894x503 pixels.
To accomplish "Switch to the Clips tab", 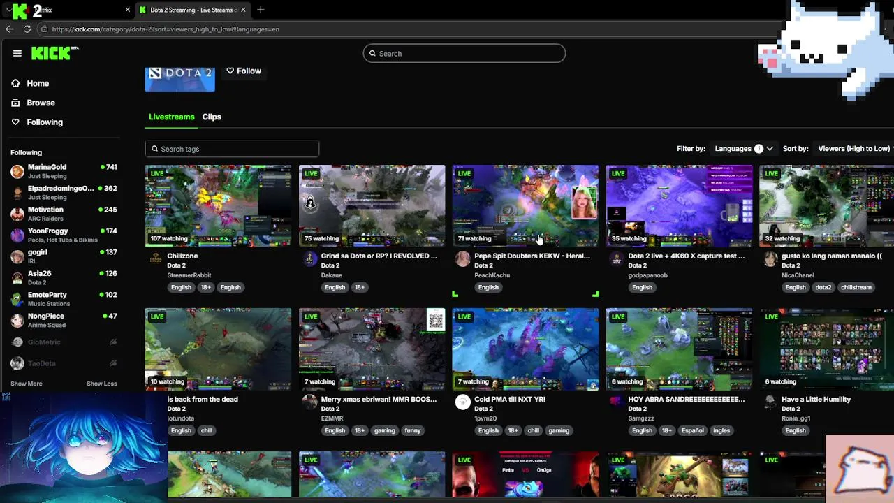I will point(212,117).
